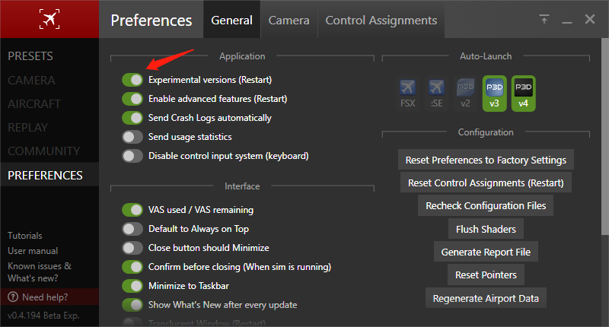
Task: Open the Control Assignments tab
Action: coord(381,21)
